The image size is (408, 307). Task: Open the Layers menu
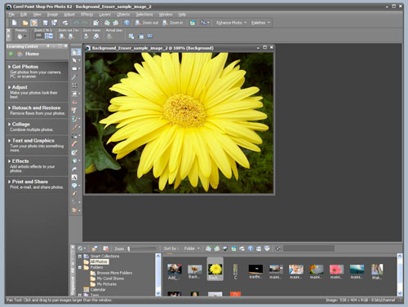coord(104,15)
